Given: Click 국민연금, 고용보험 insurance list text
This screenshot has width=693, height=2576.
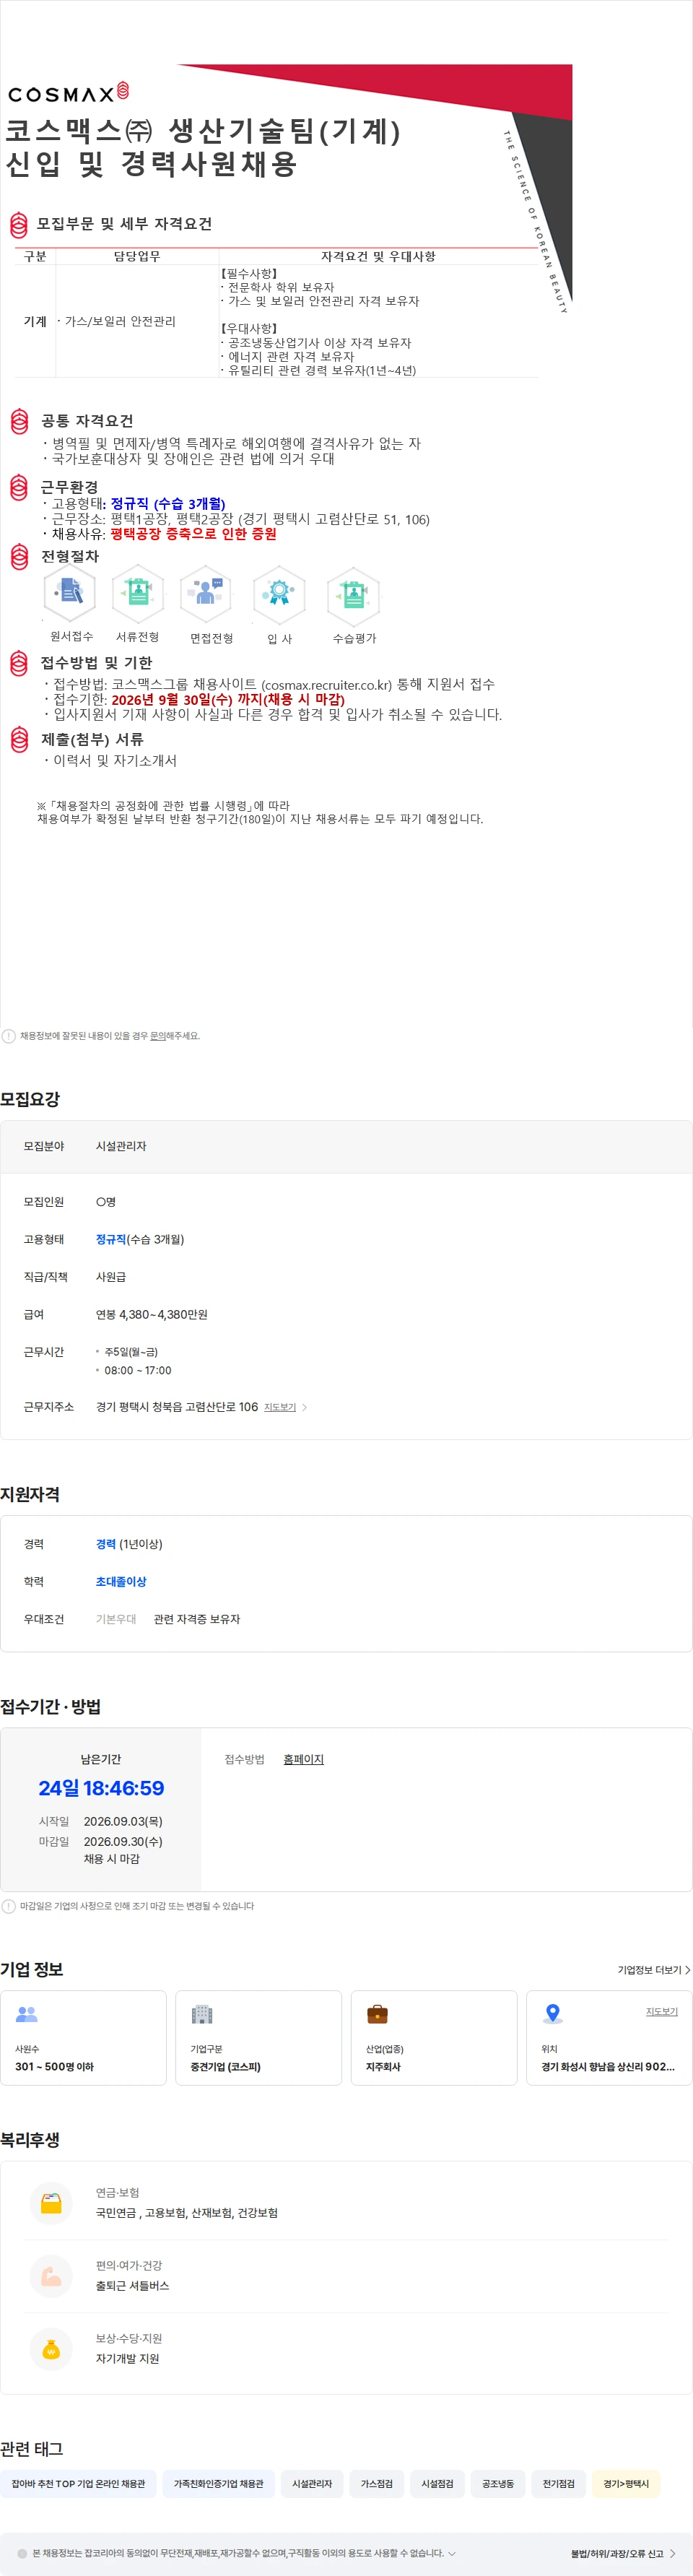Looking at the screenshot, I should [187, 2213].
